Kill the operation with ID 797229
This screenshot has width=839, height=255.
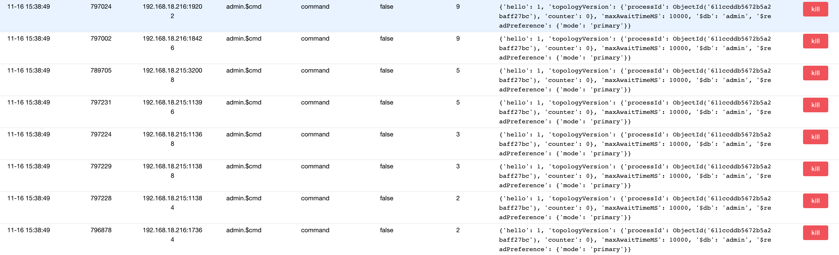pos(815,169)
